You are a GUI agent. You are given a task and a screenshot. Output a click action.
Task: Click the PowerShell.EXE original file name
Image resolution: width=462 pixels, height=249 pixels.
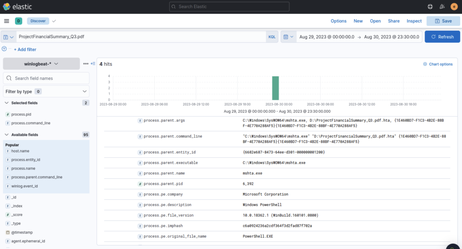pos(258,237)
